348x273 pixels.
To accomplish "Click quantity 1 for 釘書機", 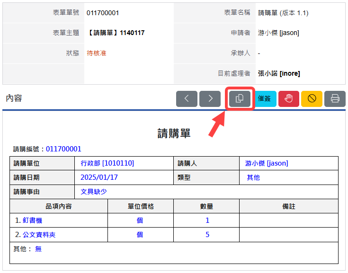I will 207,220.
